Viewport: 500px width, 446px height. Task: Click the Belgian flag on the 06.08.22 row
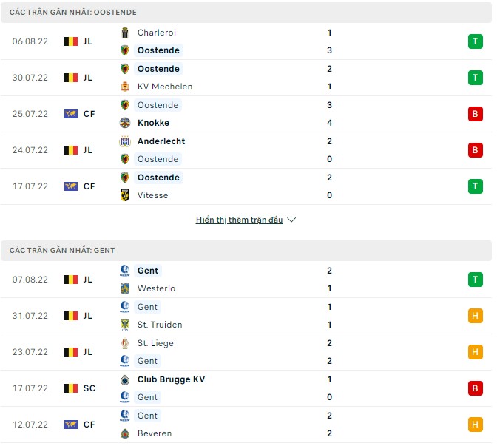tap(71, 41)
